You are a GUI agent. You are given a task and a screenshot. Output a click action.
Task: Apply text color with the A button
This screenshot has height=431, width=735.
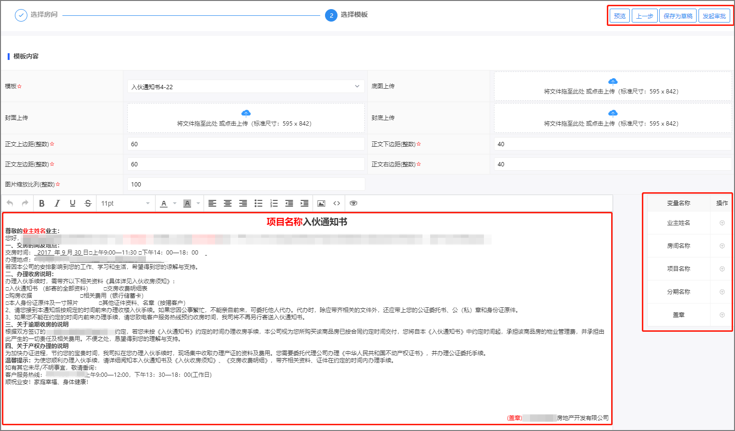point(164,203)
